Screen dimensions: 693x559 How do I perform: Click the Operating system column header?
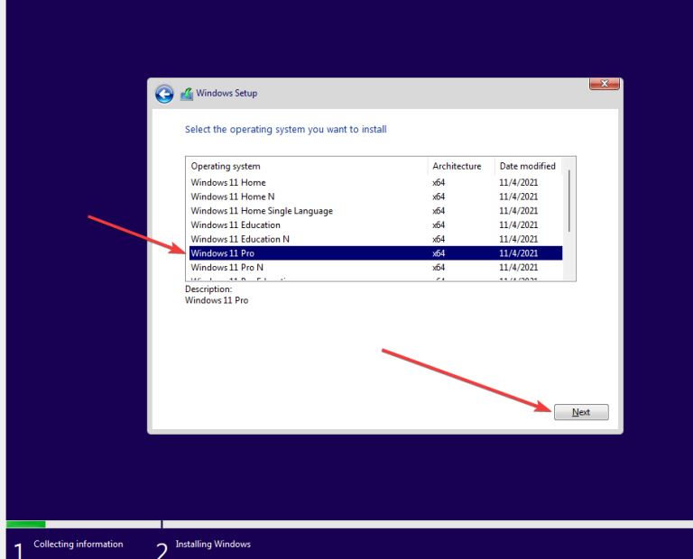pyautogui.click(x=307, y=166)
